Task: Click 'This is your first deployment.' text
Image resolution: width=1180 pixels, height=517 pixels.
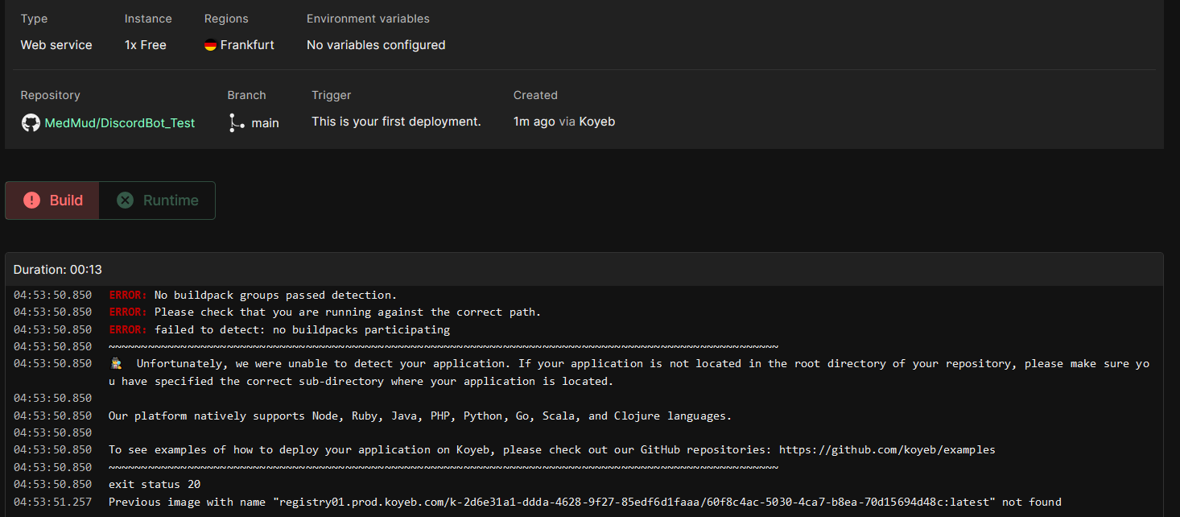Action: point(396,122)
